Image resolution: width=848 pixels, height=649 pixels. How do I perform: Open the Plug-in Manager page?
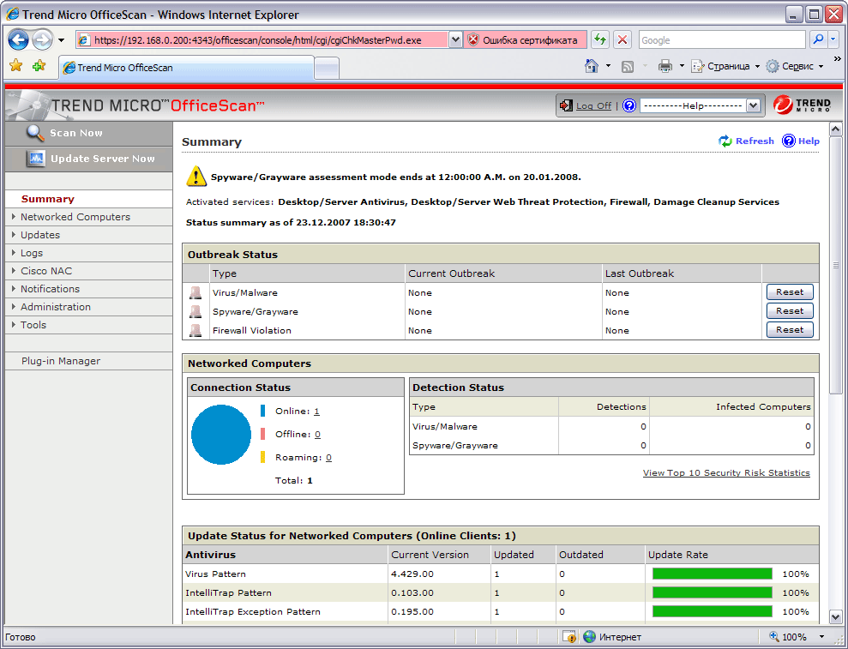click(x=61, y=361)
